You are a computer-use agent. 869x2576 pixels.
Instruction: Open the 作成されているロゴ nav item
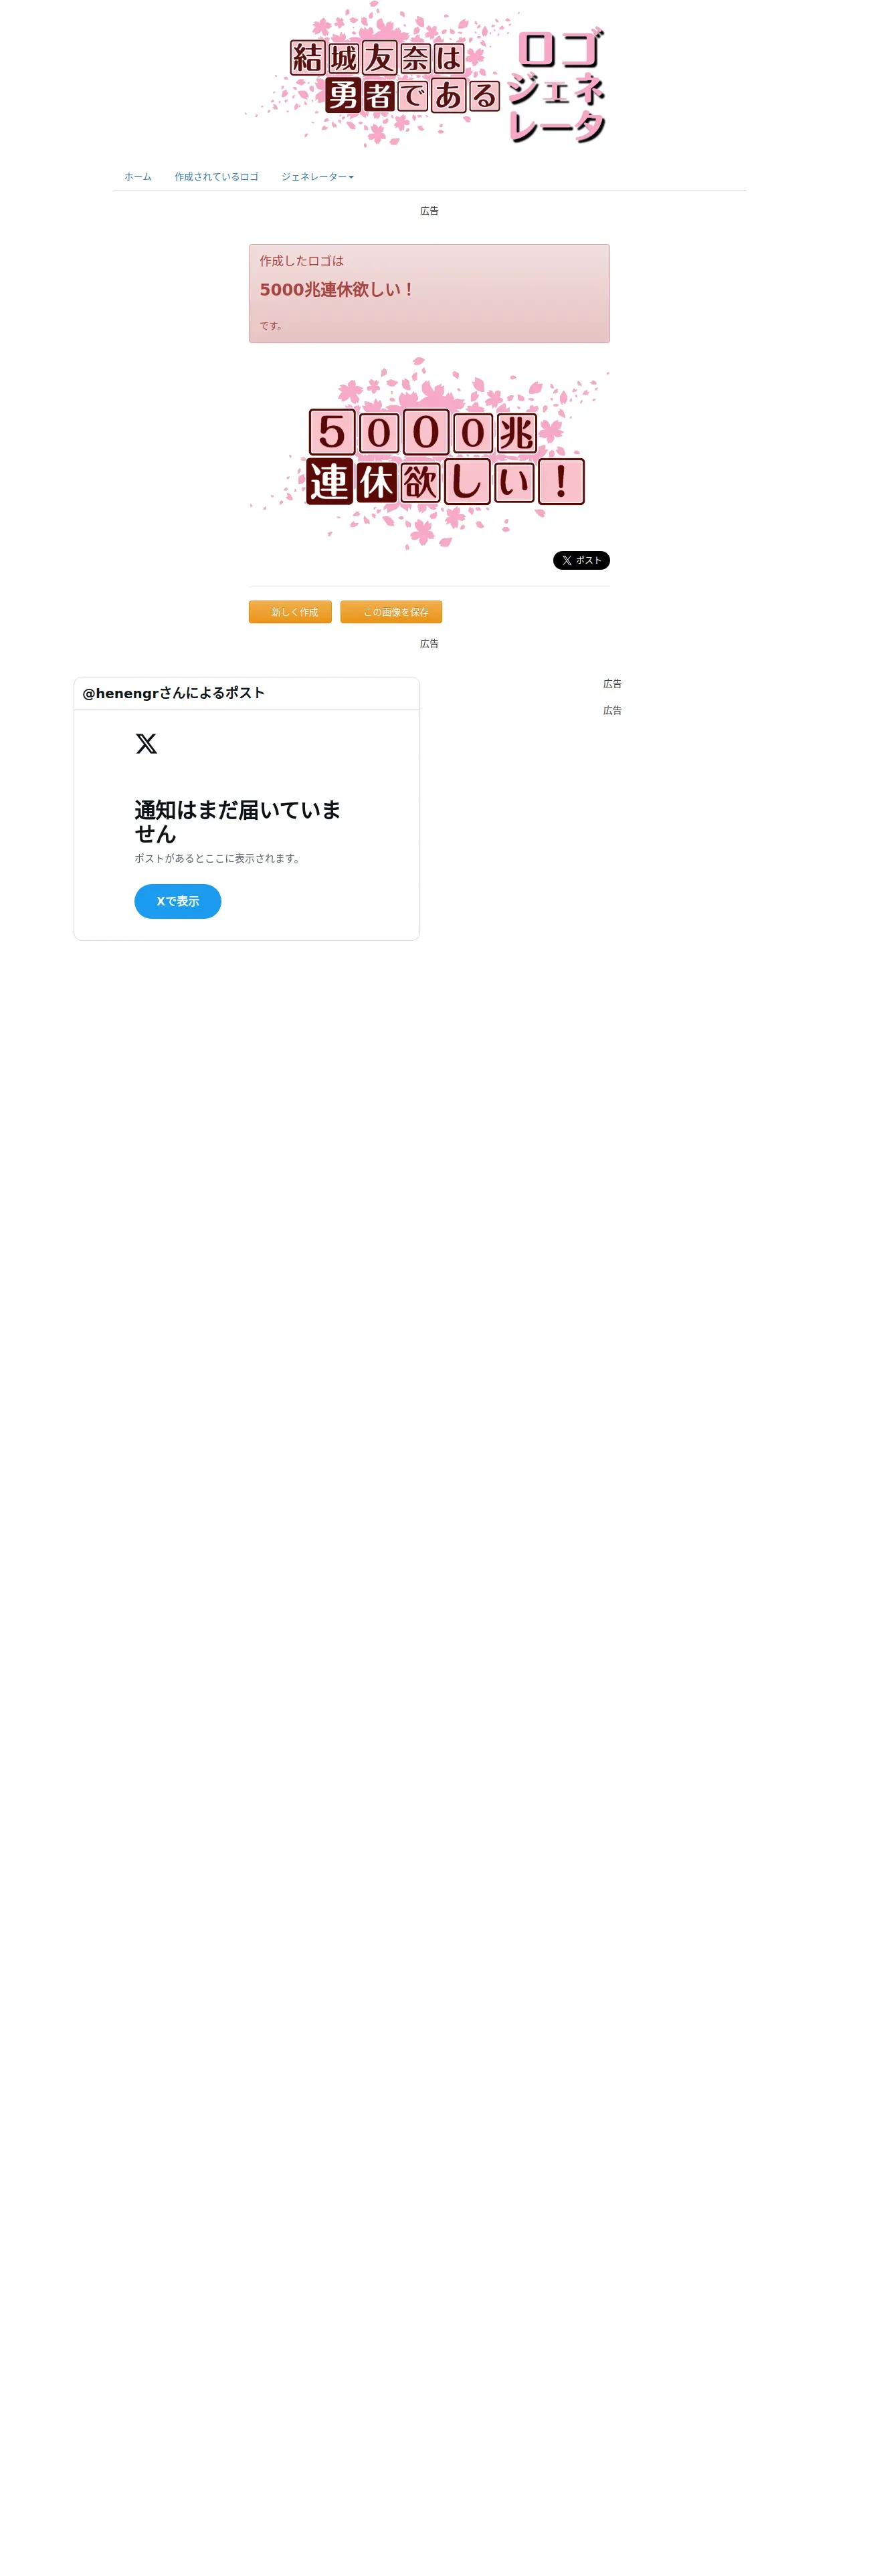click(x=216, y=177)
